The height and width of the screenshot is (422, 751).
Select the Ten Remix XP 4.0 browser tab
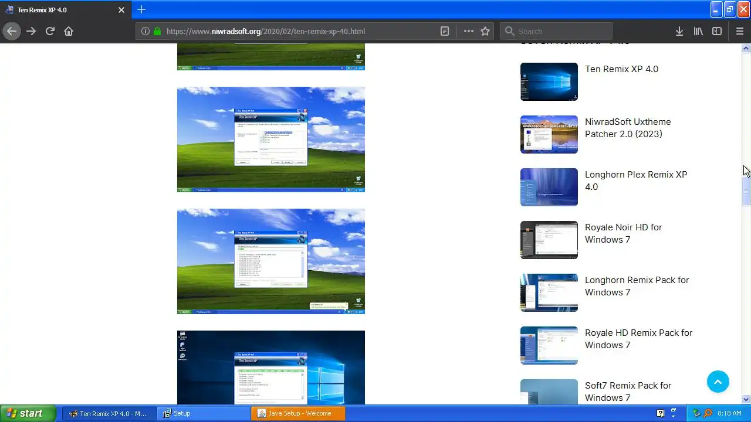[66, 10]
